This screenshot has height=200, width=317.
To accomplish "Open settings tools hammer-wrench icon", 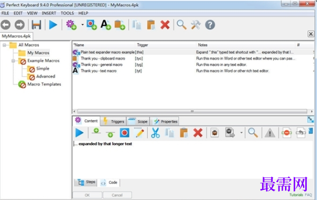I will pos(196,25).
